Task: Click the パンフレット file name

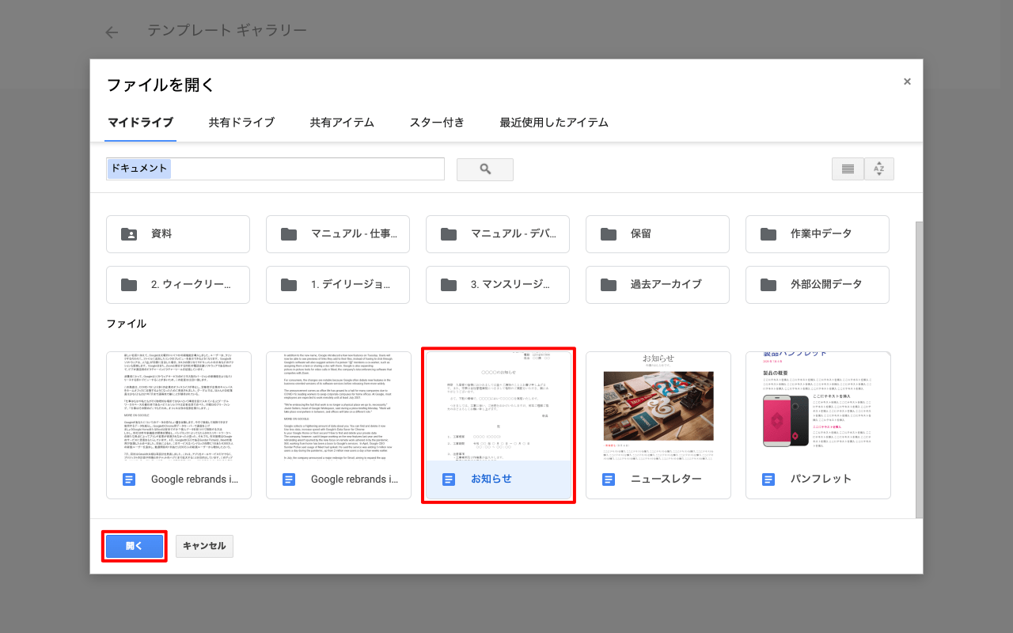Action: pyautogui.click(x=821, y=479)
